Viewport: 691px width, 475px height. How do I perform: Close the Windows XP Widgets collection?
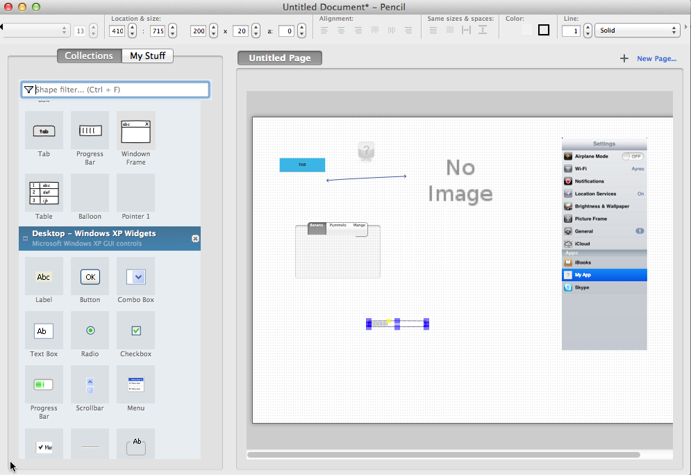(x=195, y=238)
